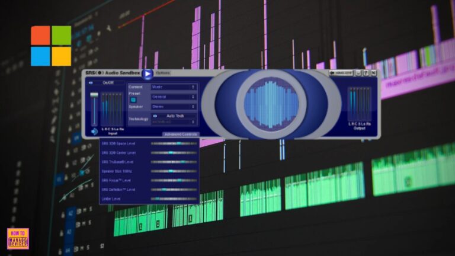This screenshot has width=455, height=256.
Task: Open the Content dropdown showing Music
Action: point(174,87)
